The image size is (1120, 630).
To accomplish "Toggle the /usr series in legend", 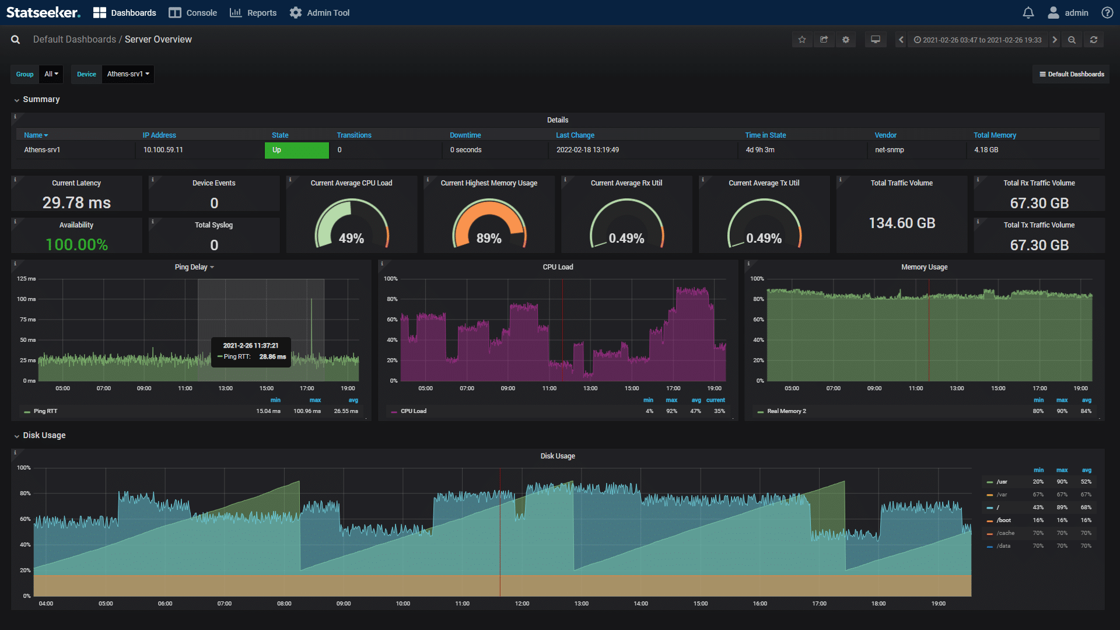I will click(x=1002, y=482).
